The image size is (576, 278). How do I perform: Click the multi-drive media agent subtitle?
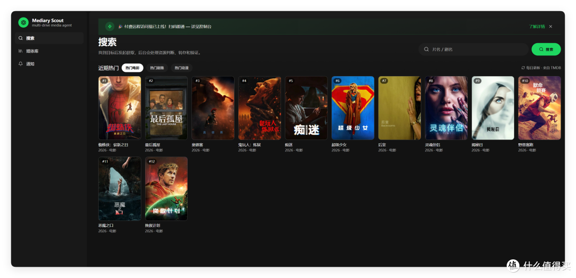coord(52,26)
